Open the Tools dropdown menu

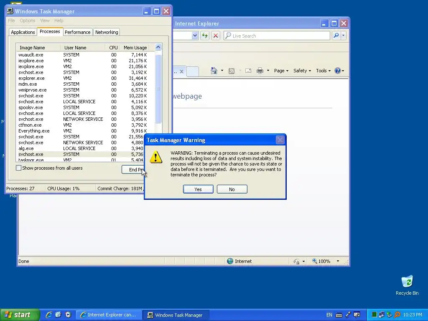point(323,71)
